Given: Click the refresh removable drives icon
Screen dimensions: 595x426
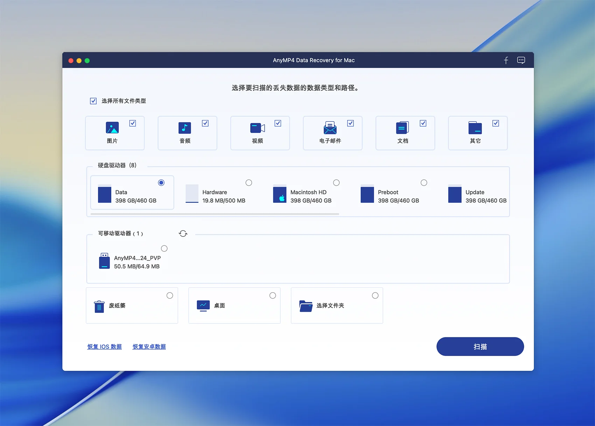Looking at the screenshot, I should (x=183, y=233).
